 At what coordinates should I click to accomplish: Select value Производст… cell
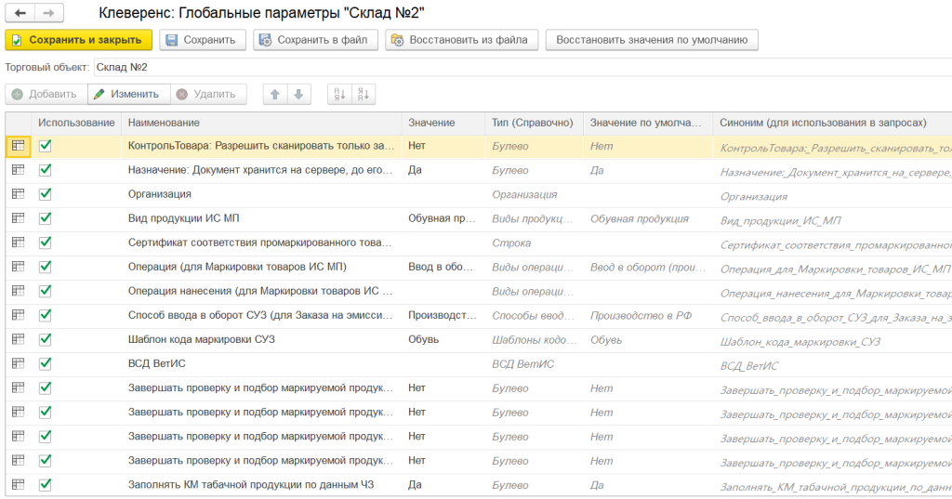tap(443, 315)
